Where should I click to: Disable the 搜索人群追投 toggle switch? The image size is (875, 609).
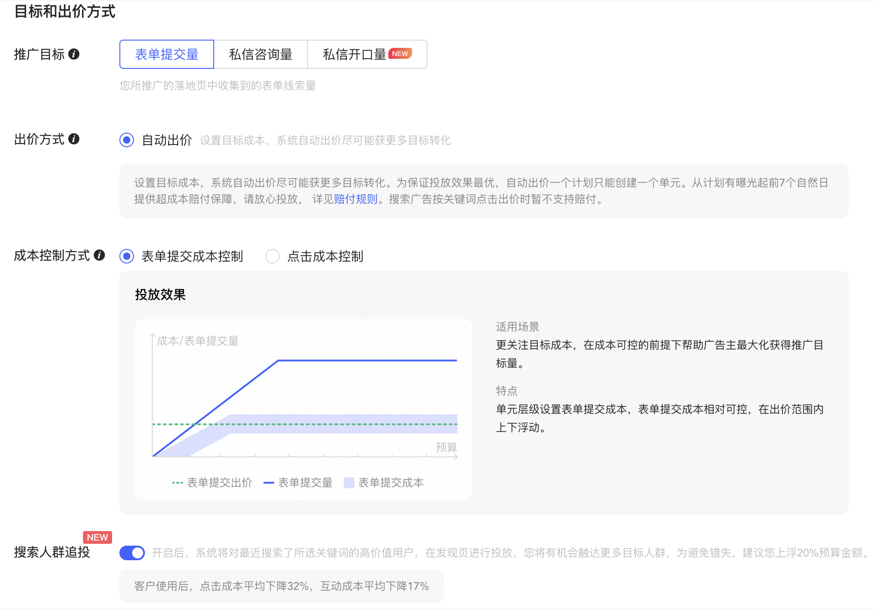point(132,552)
